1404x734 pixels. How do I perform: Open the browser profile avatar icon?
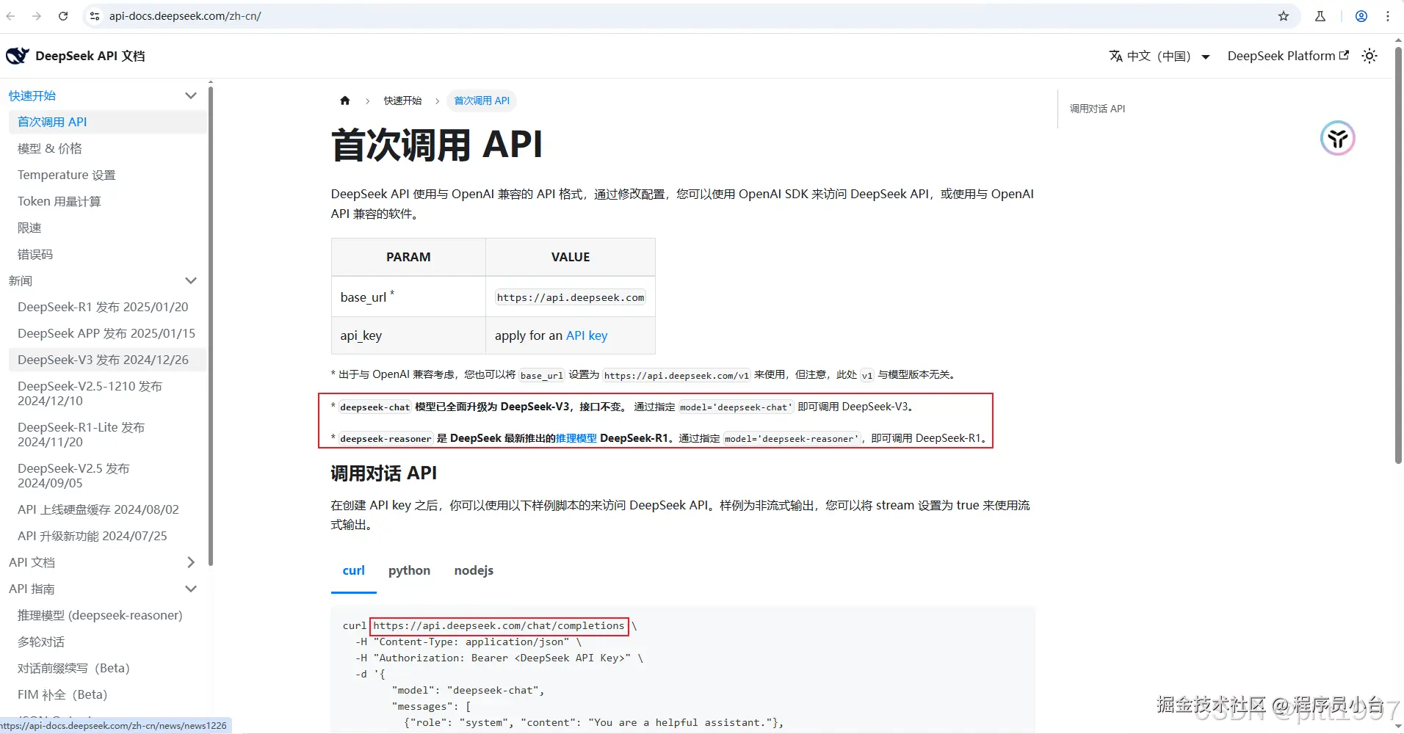pyautogui.click(x=1361, y=16)
